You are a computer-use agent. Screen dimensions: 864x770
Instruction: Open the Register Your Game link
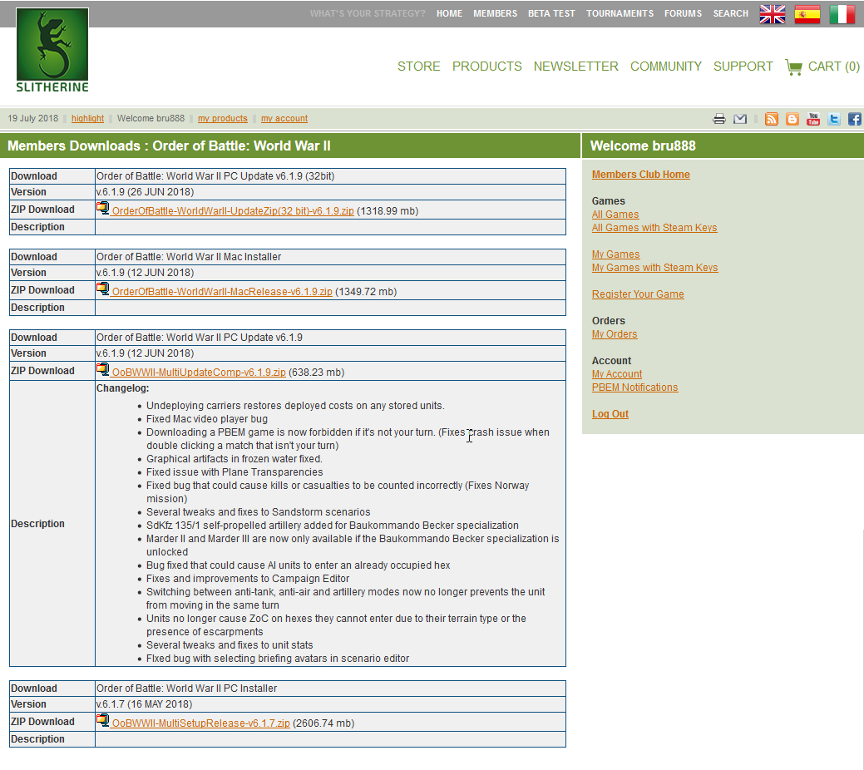point(637,294)
